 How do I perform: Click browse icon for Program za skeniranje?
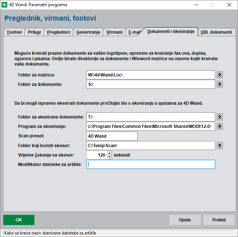click(x=220, y=126)
